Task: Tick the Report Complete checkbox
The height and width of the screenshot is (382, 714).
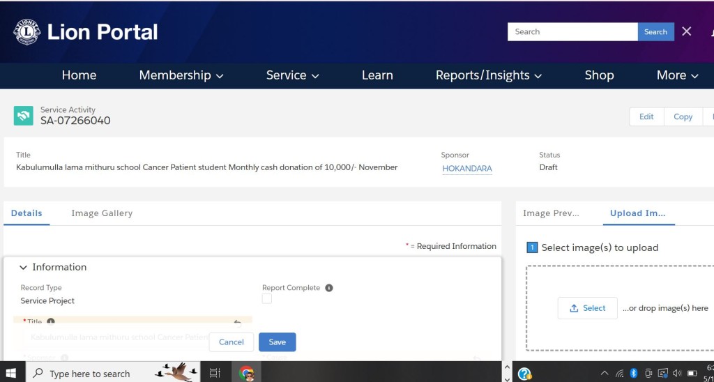Action: (267, 298)
